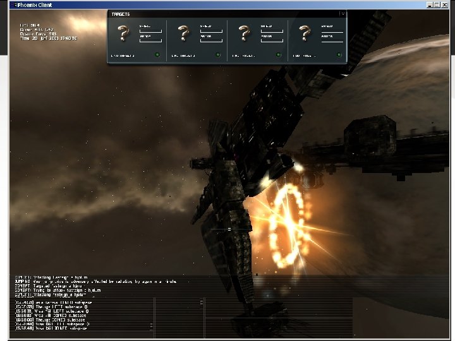Click the second target's armor bar
The image size is (455, 341).
coord(211,41)
